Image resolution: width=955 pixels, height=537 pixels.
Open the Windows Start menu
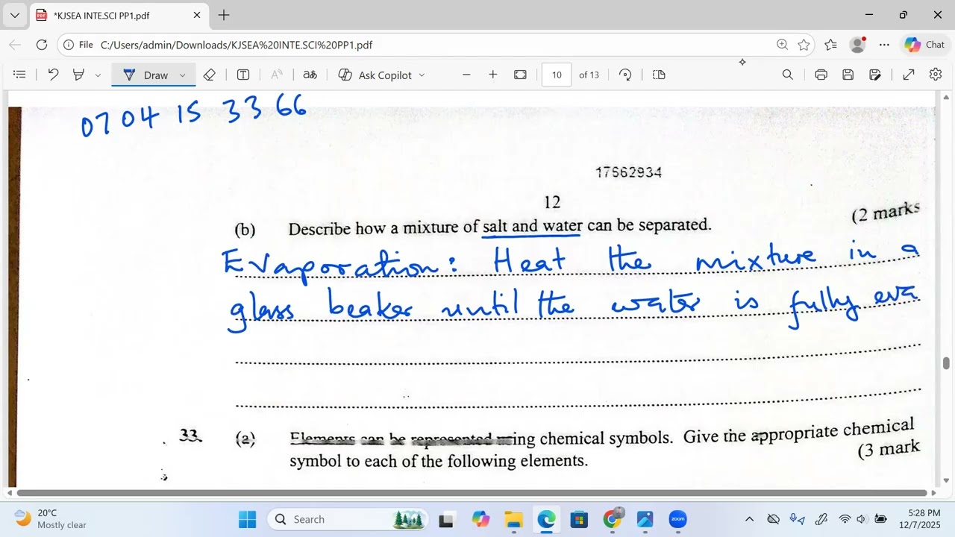[x=247, y=519]
